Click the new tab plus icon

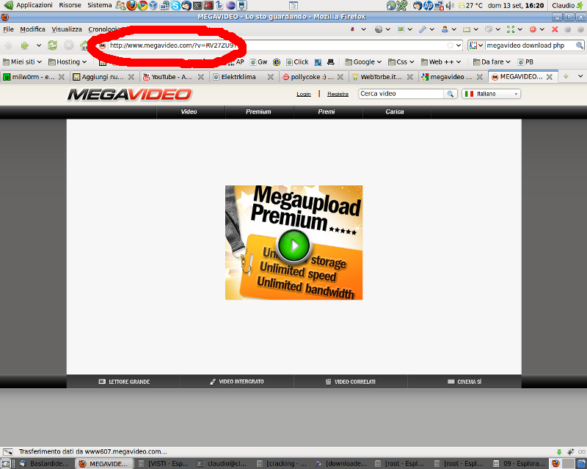click(x=566, y=76)
